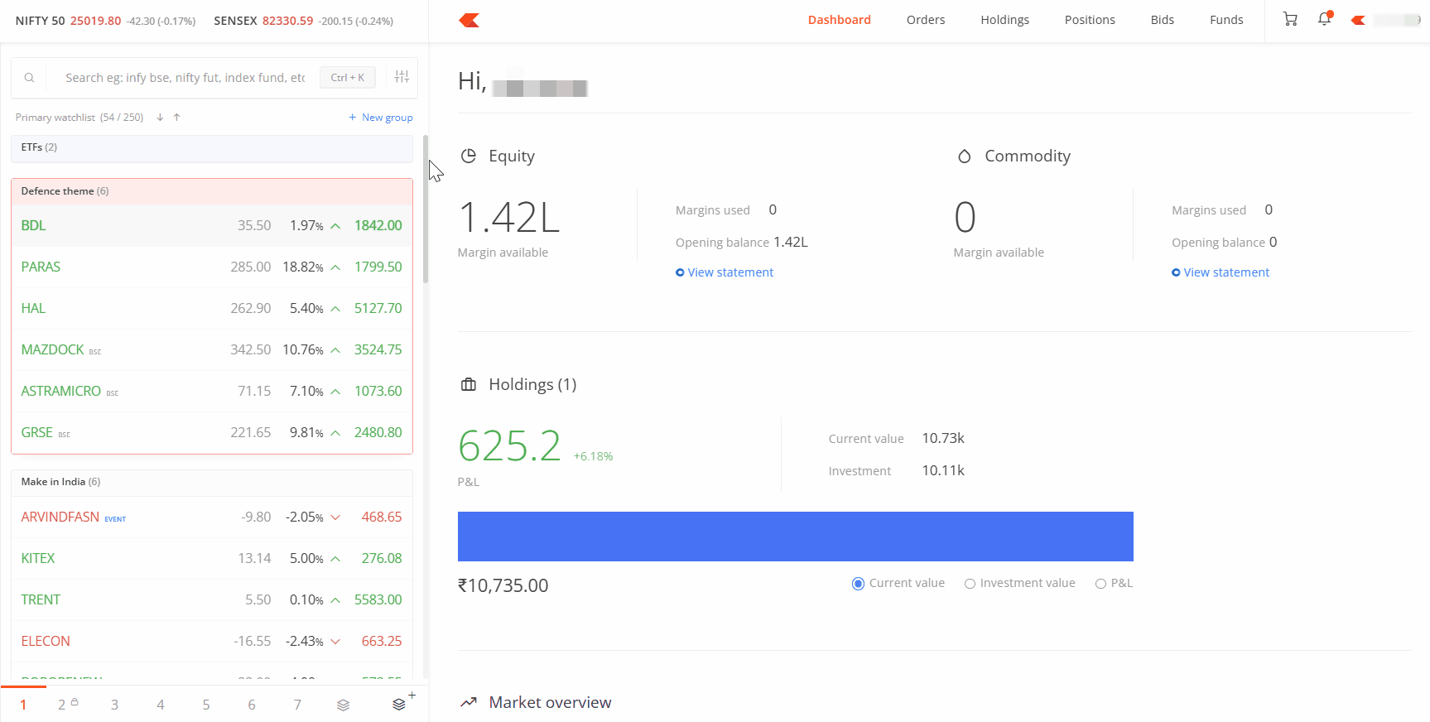Open the notifications bell
This screenshot has width=1430, height=722.
(1324, 19)
